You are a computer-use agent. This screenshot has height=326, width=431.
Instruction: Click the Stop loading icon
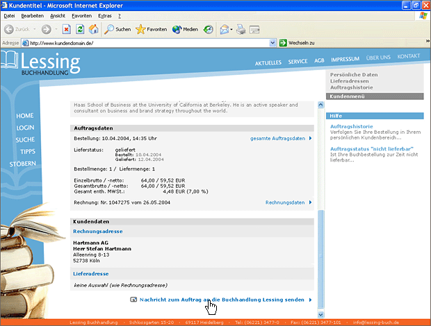[x=67, y=29]
